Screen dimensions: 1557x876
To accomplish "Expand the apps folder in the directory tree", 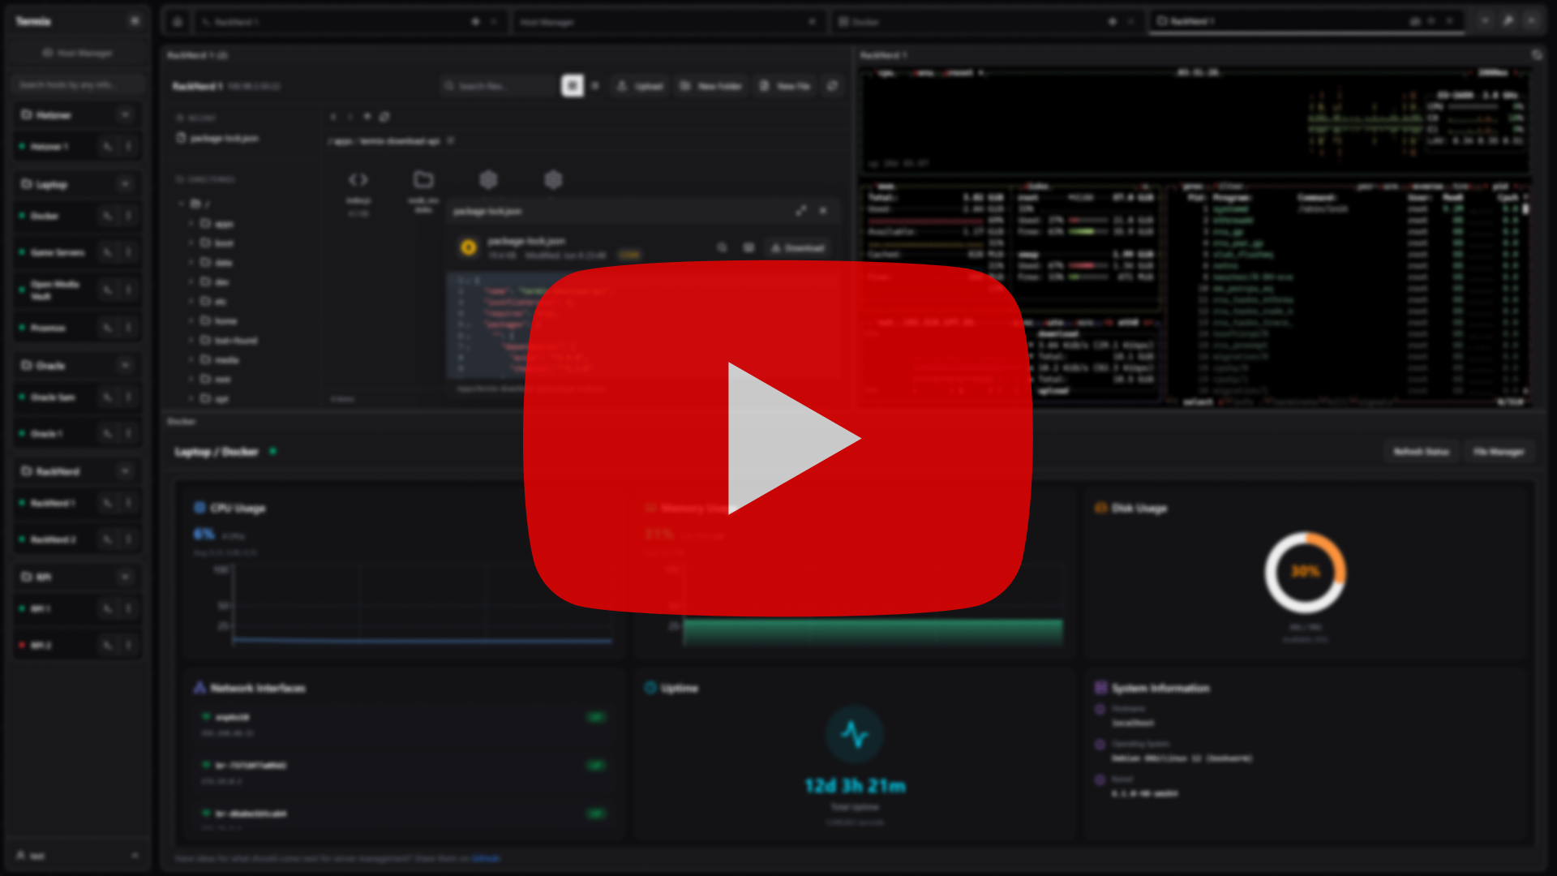I will click(x=191, y=223).
